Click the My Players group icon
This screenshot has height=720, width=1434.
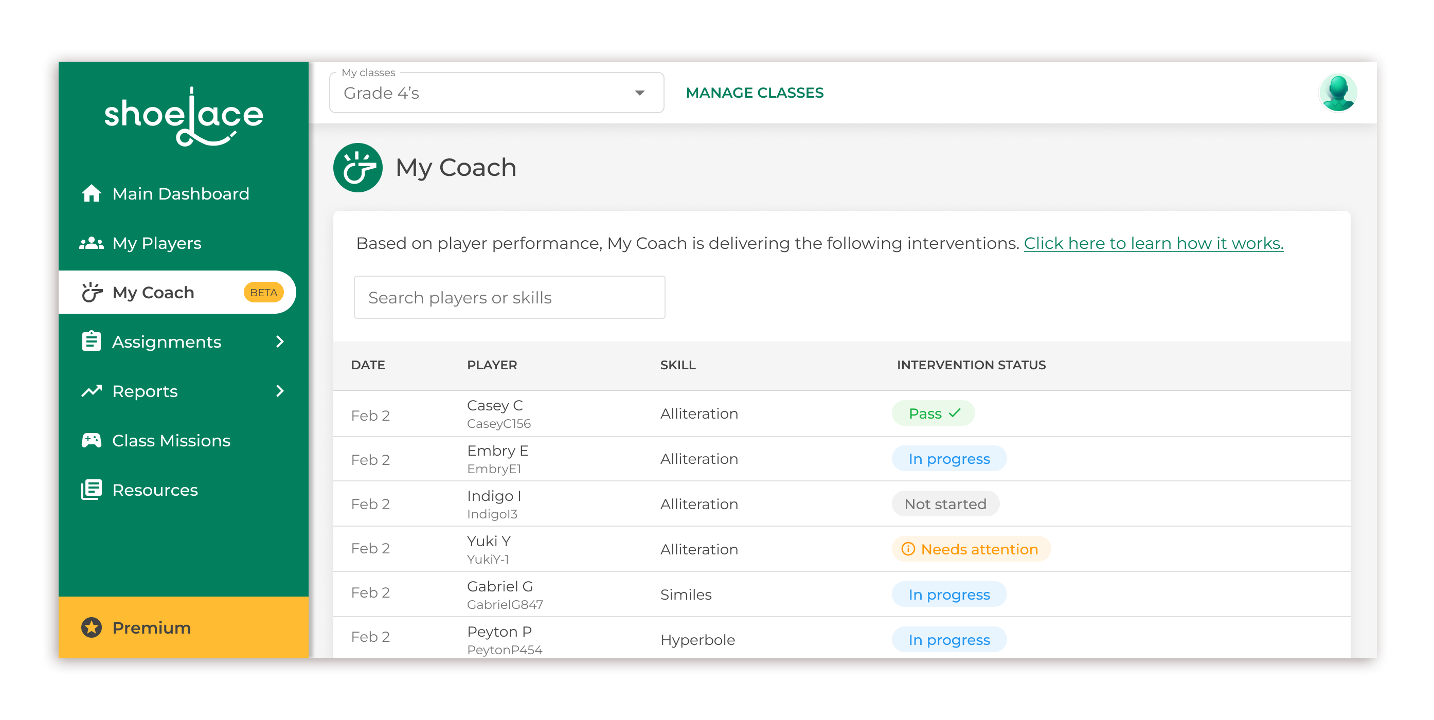(x=91, y=243)
